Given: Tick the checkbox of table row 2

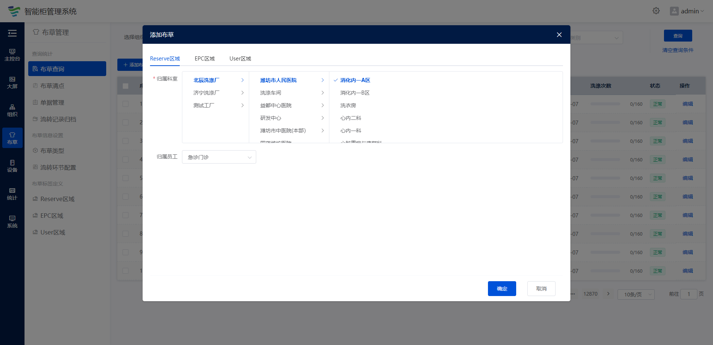Looking at the screenshot, I should [x=126, y=122].
